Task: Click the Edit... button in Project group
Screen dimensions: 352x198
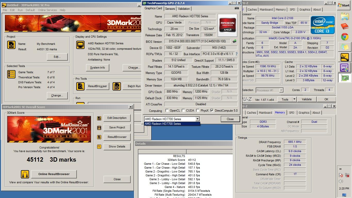Action: (x=57, y=57)
